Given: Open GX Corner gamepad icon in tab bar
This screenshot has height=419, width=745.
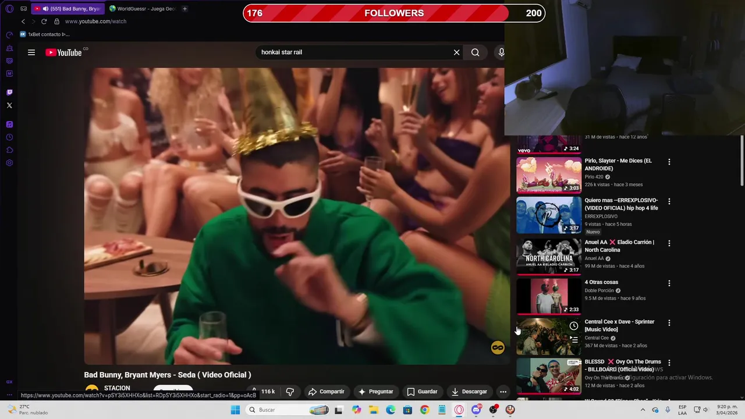Looking at the screenshot, I should click(24, 9).
